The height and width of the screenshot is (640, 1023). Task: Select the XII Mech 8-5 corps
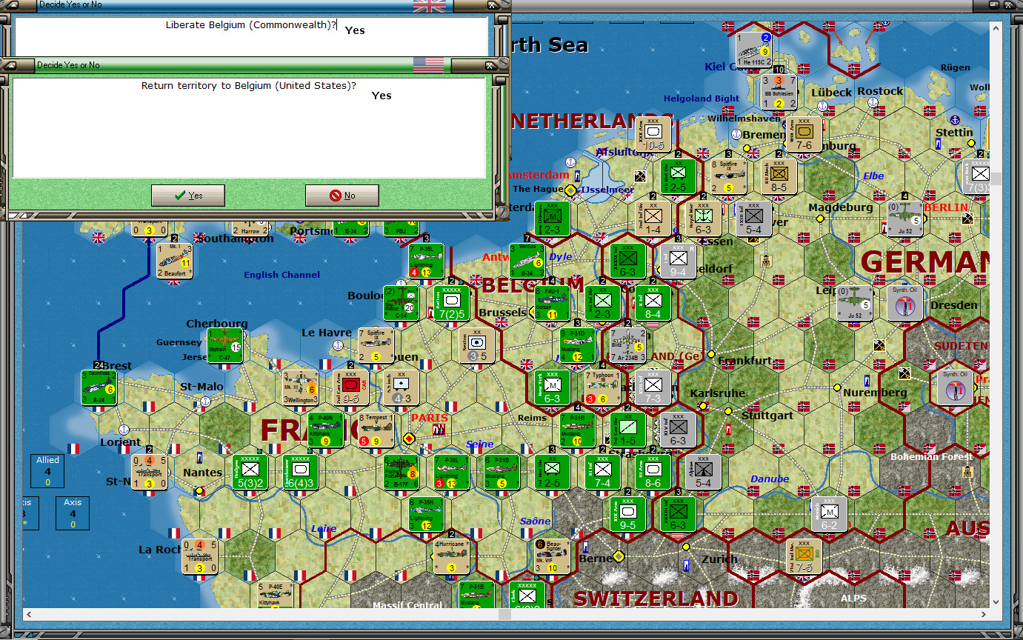(x=779, y=176)
